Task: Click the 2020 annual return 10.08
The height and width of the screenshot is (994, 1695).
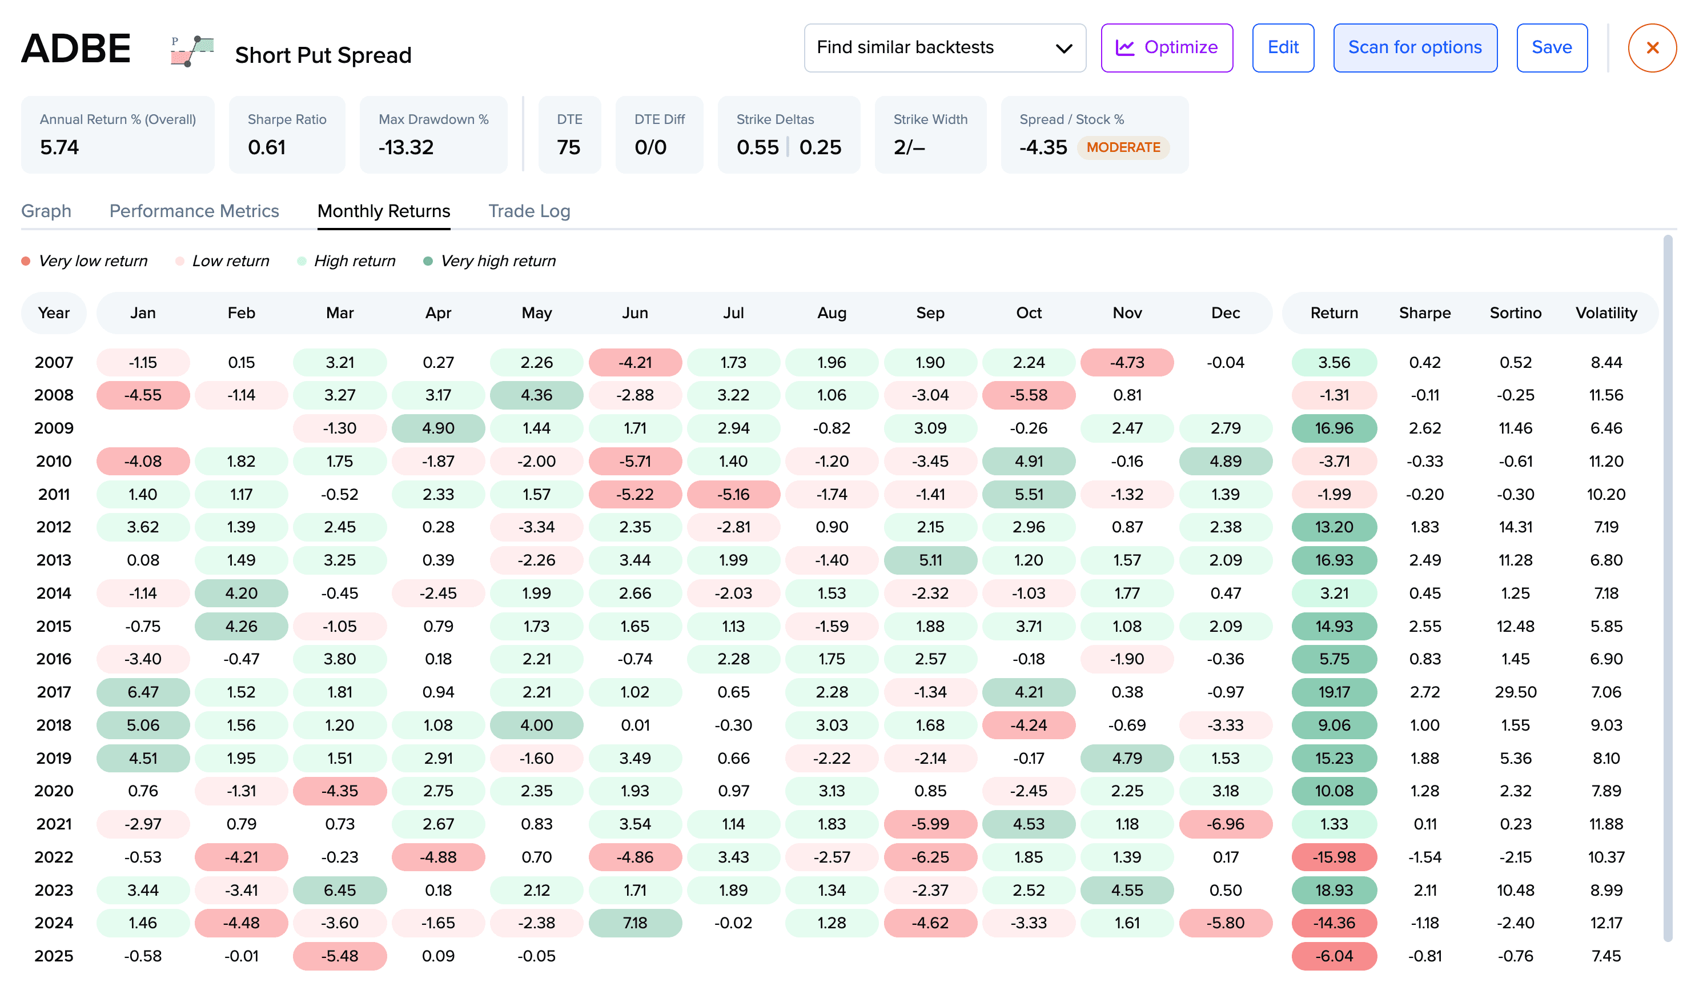Action: point(1334,791)
